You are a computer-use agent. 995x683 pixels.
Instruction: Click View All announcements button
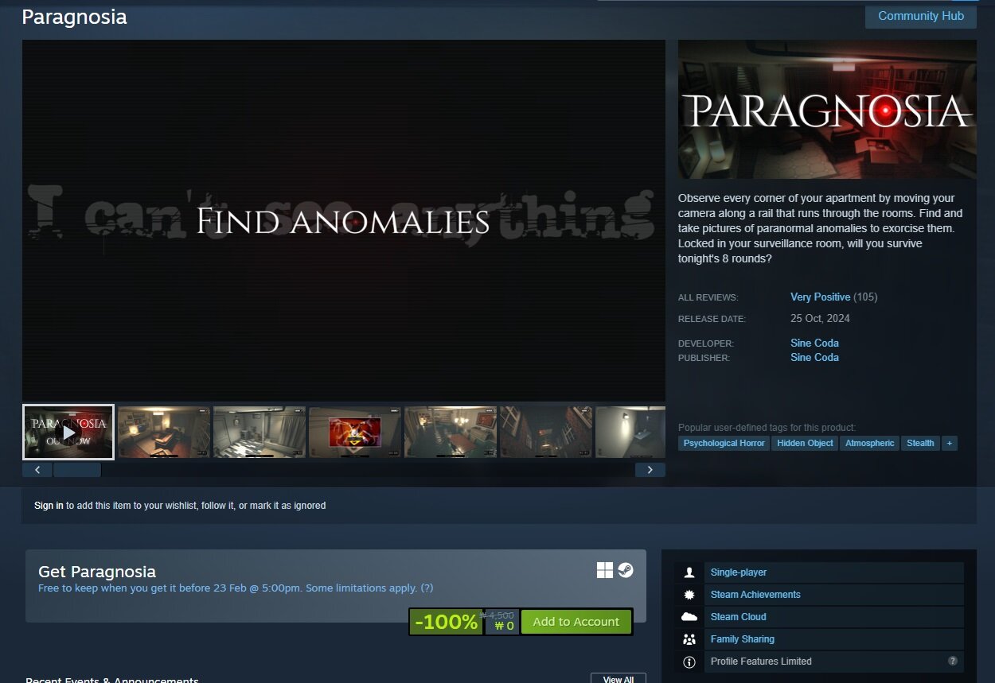tap(618, 679)
